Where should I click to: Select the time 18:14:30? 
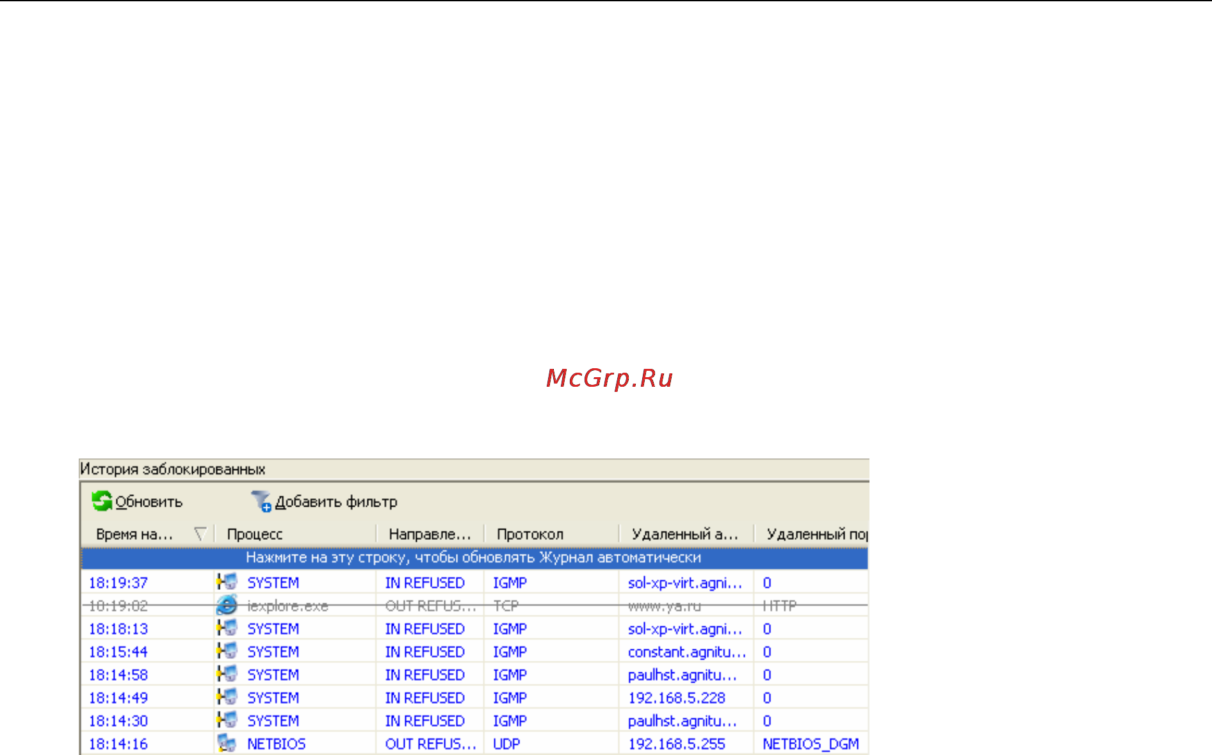[x=118, y=721]
